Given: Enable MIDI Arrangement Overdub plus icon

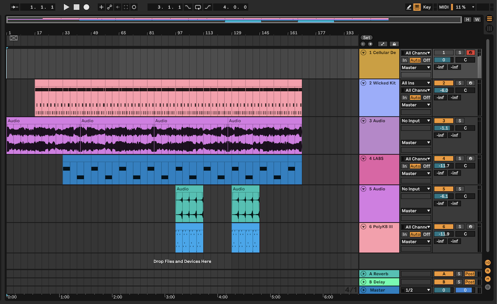Looking at the screenshot, I should (101, 7).
